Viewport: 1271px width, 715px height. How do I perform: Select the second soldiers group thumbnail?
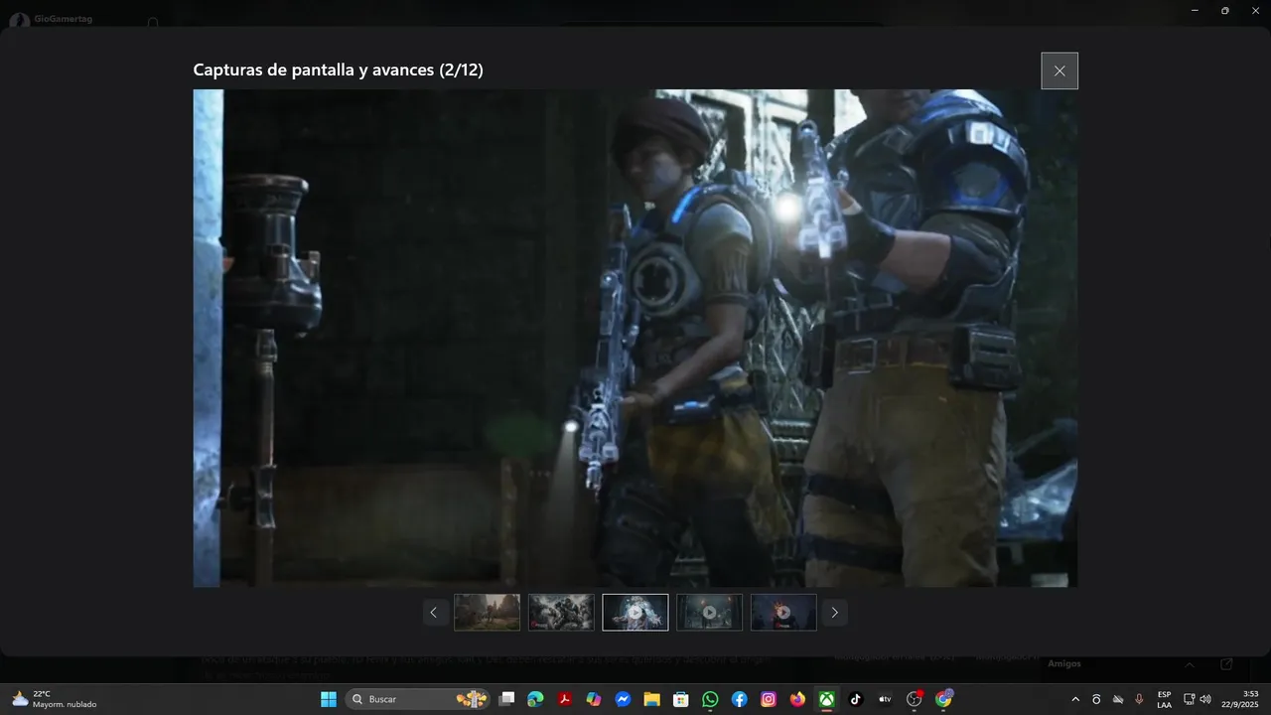(561, 613)
